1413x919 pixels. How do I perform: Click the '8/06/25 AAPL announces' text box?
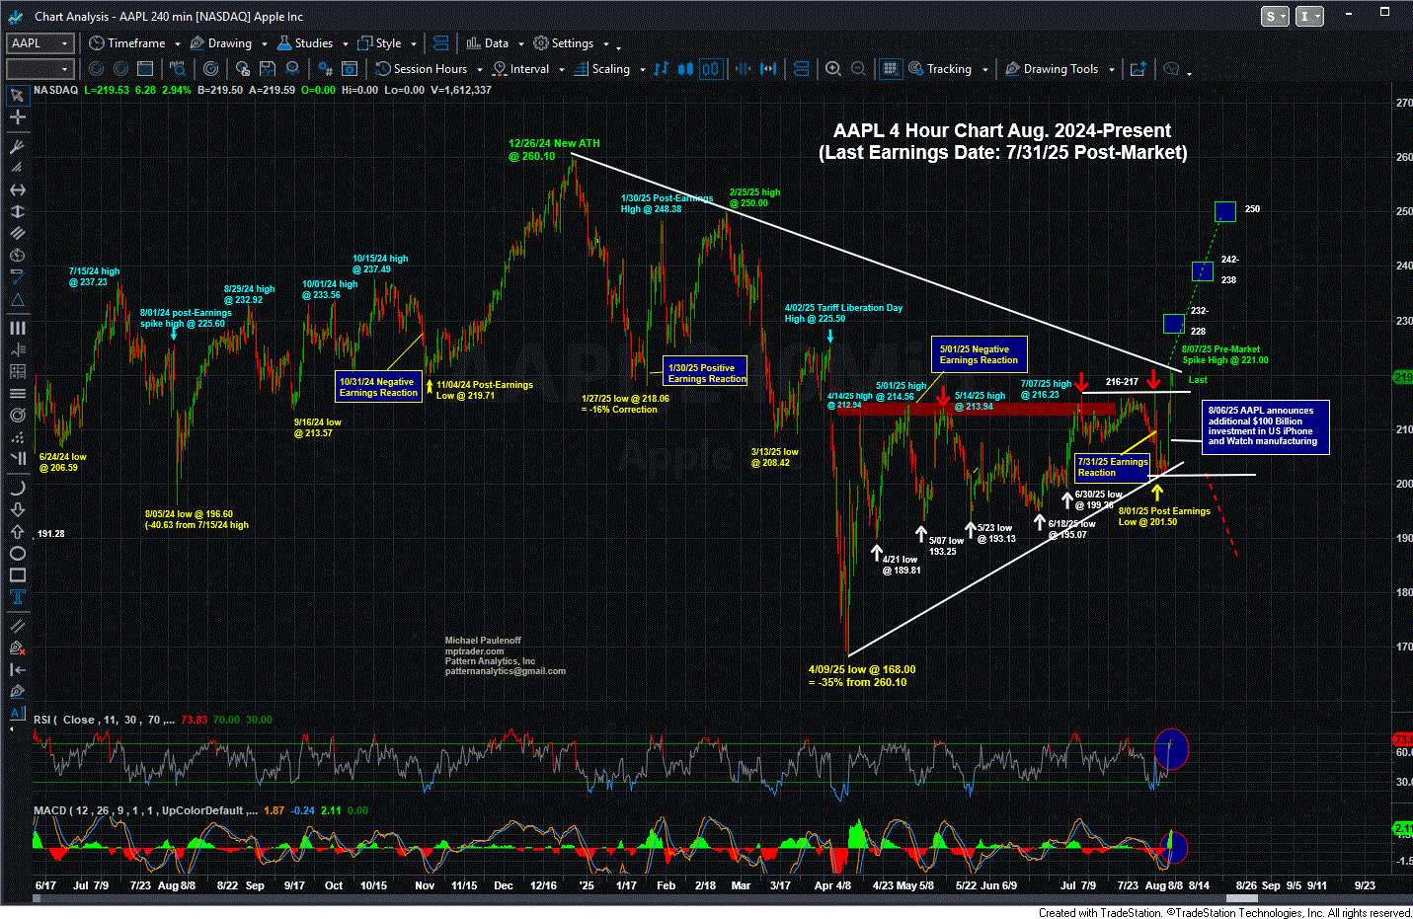click(1264, 426)
